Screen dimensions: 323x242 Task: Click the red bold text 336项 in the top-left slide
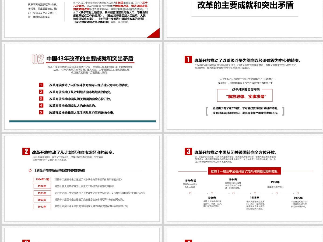(x=120, y=2)
